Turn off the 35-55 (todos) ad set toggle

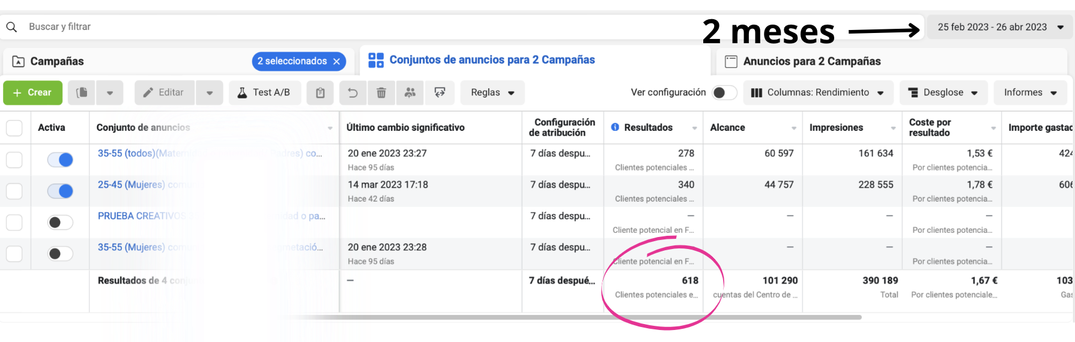coord(60,160)
